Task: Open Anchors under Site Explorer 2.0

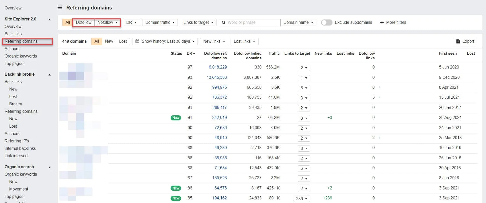Action: pyautogui.click(x=12, y=49)
